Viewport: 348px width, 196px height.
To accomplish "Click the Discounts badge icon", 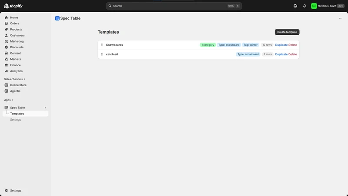I will tap(6, 47).
